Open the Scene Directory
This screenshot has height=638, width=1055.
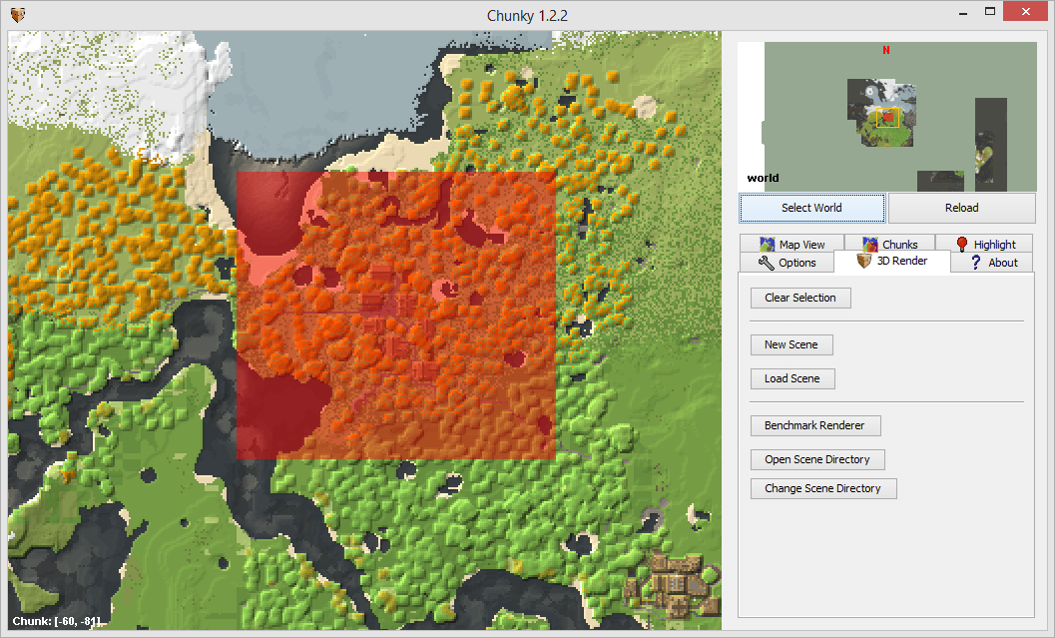click(x=817, y=459)
